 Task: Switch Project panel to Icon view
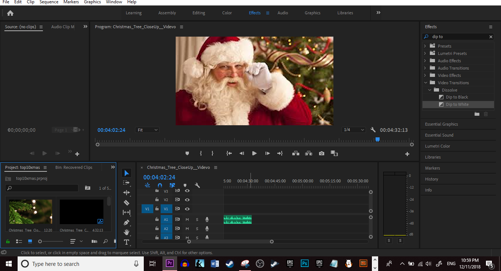click(30, 241)
